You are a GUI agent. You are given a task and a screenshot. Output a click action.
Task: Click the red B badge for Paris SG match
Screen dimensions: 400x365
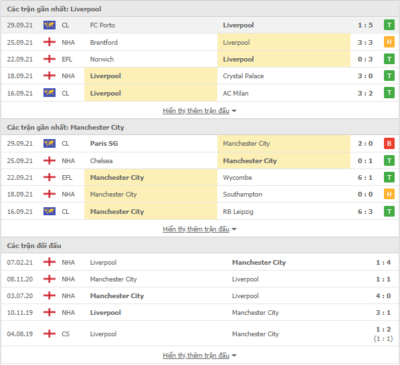[x=389, y=144]
